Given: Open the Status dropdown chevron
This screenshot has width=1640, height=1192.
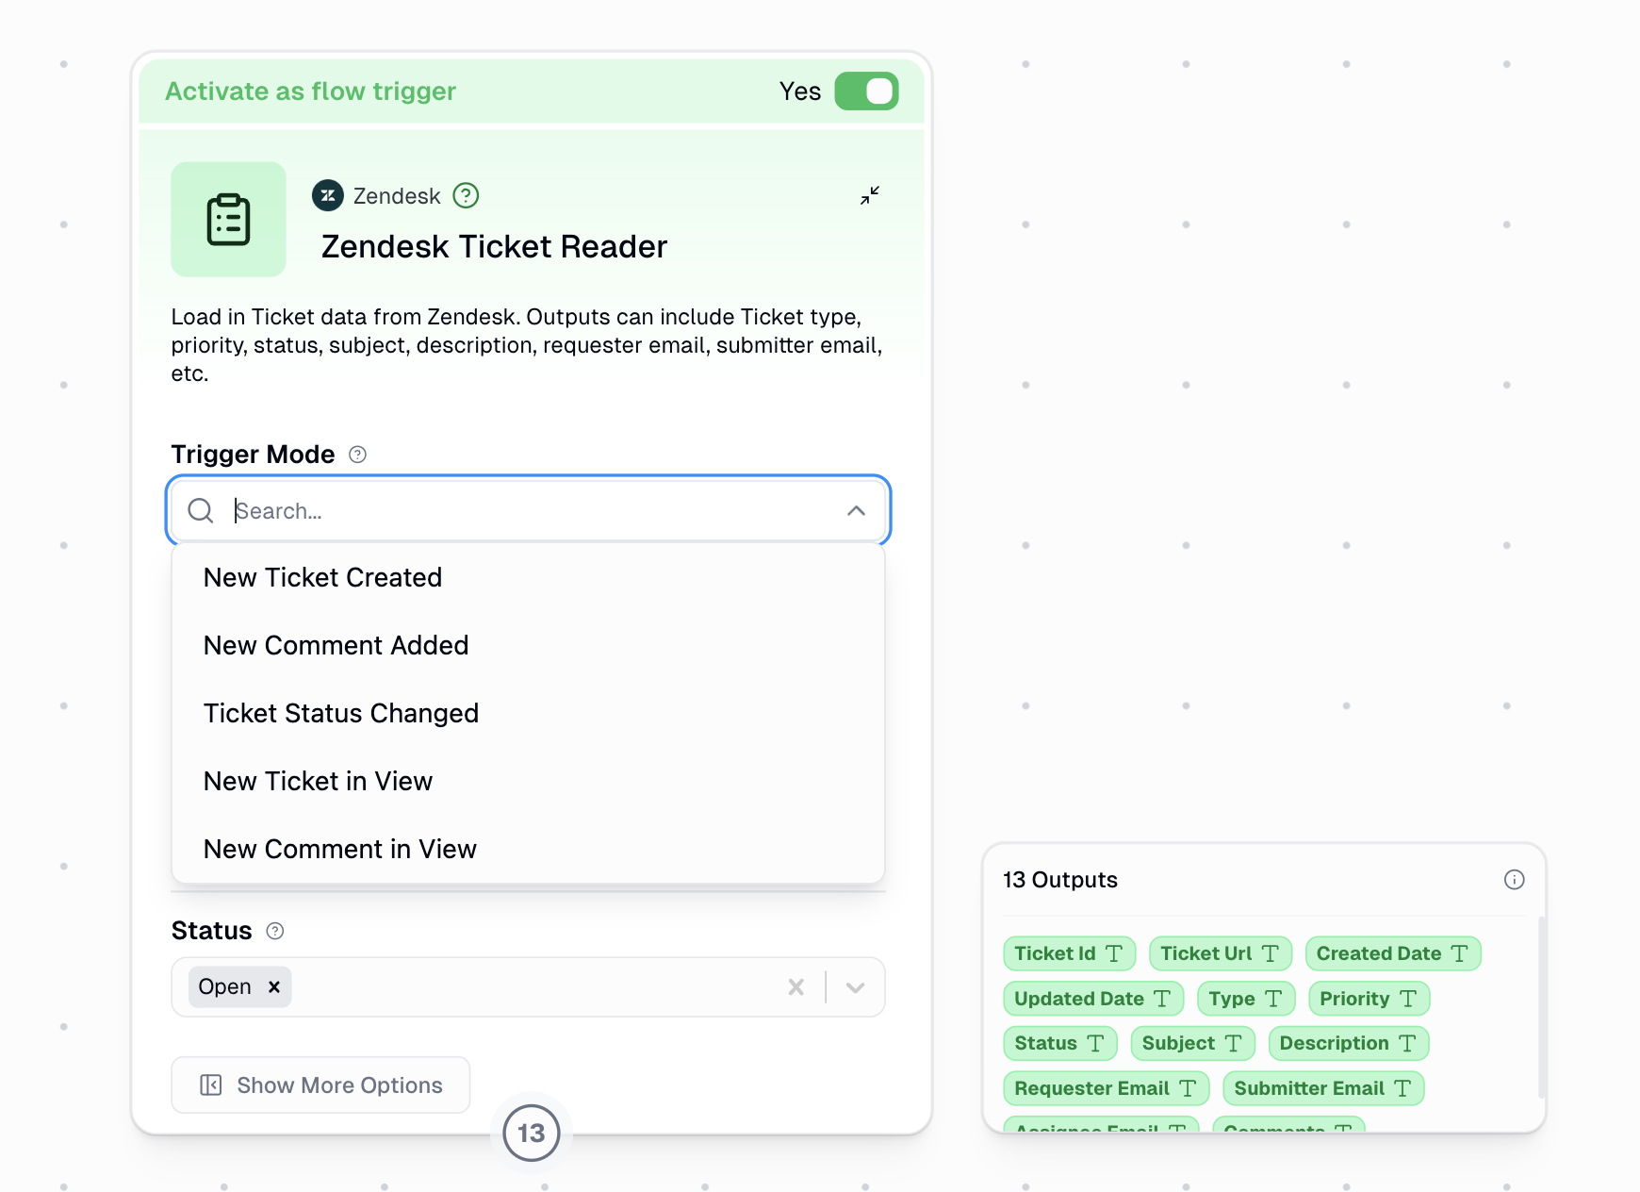Looking at the screenshot, I should coord(856,986).
